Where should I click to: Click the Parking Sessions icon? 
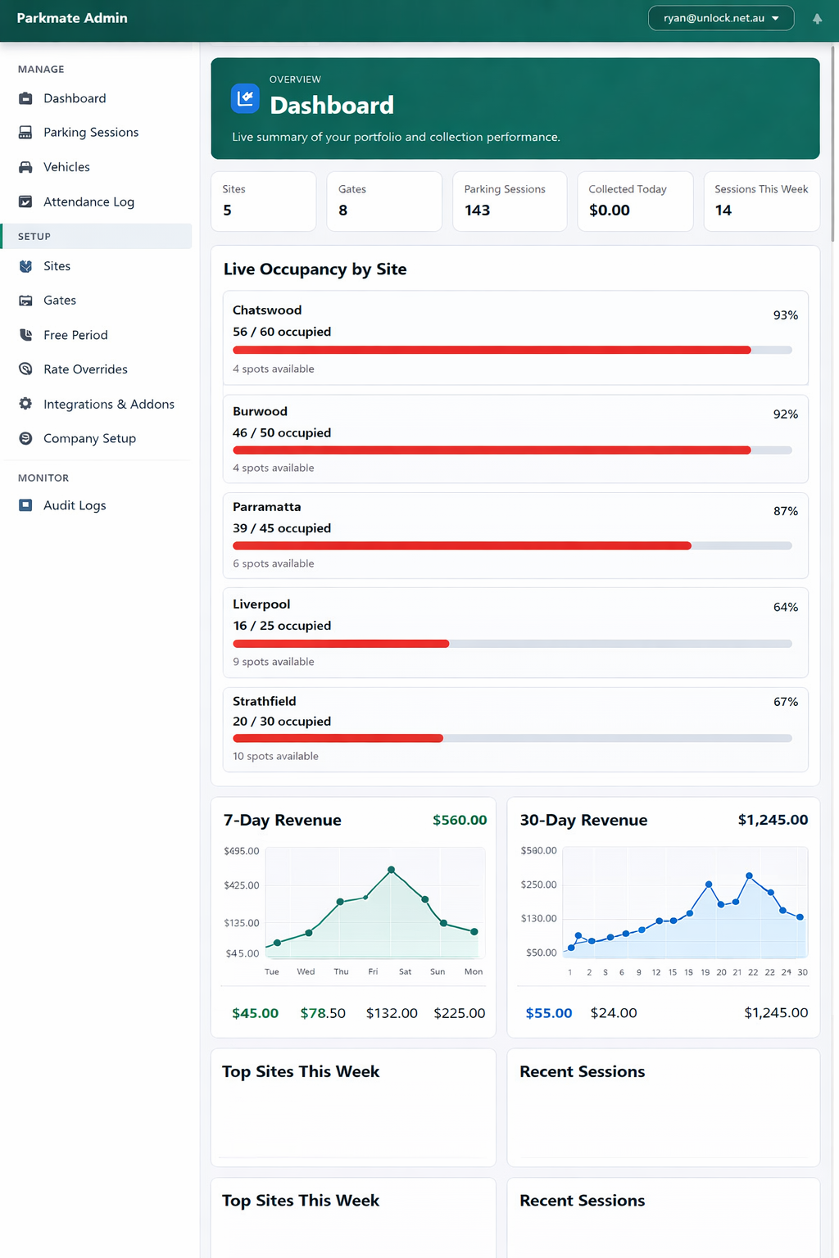[x=25, y=132]
